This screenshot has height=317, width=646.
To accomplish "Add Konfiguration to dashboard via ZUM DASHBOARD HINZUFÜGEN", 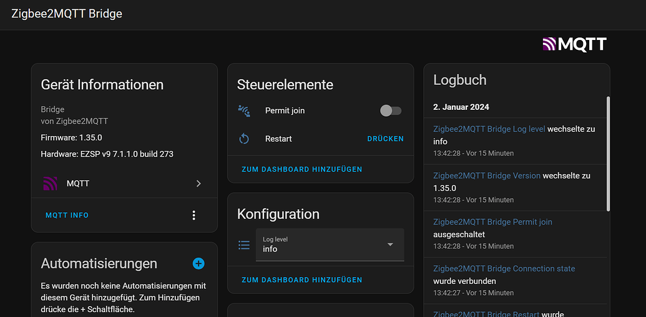I will click(302, 280).
